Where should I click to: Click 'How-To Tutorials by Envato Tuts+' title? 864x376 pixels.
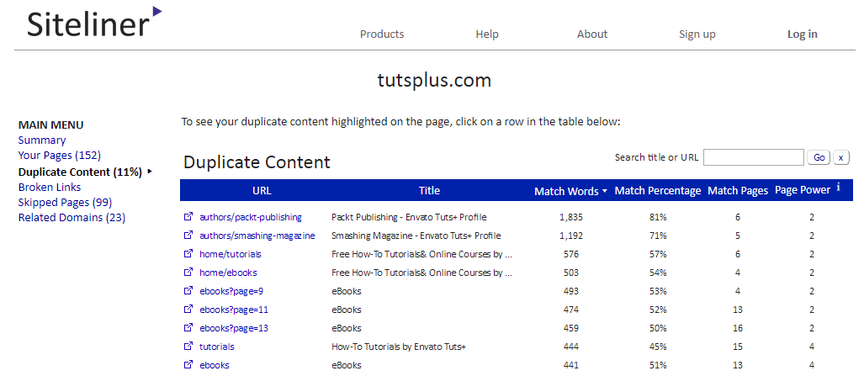click(x=399, y=347)
